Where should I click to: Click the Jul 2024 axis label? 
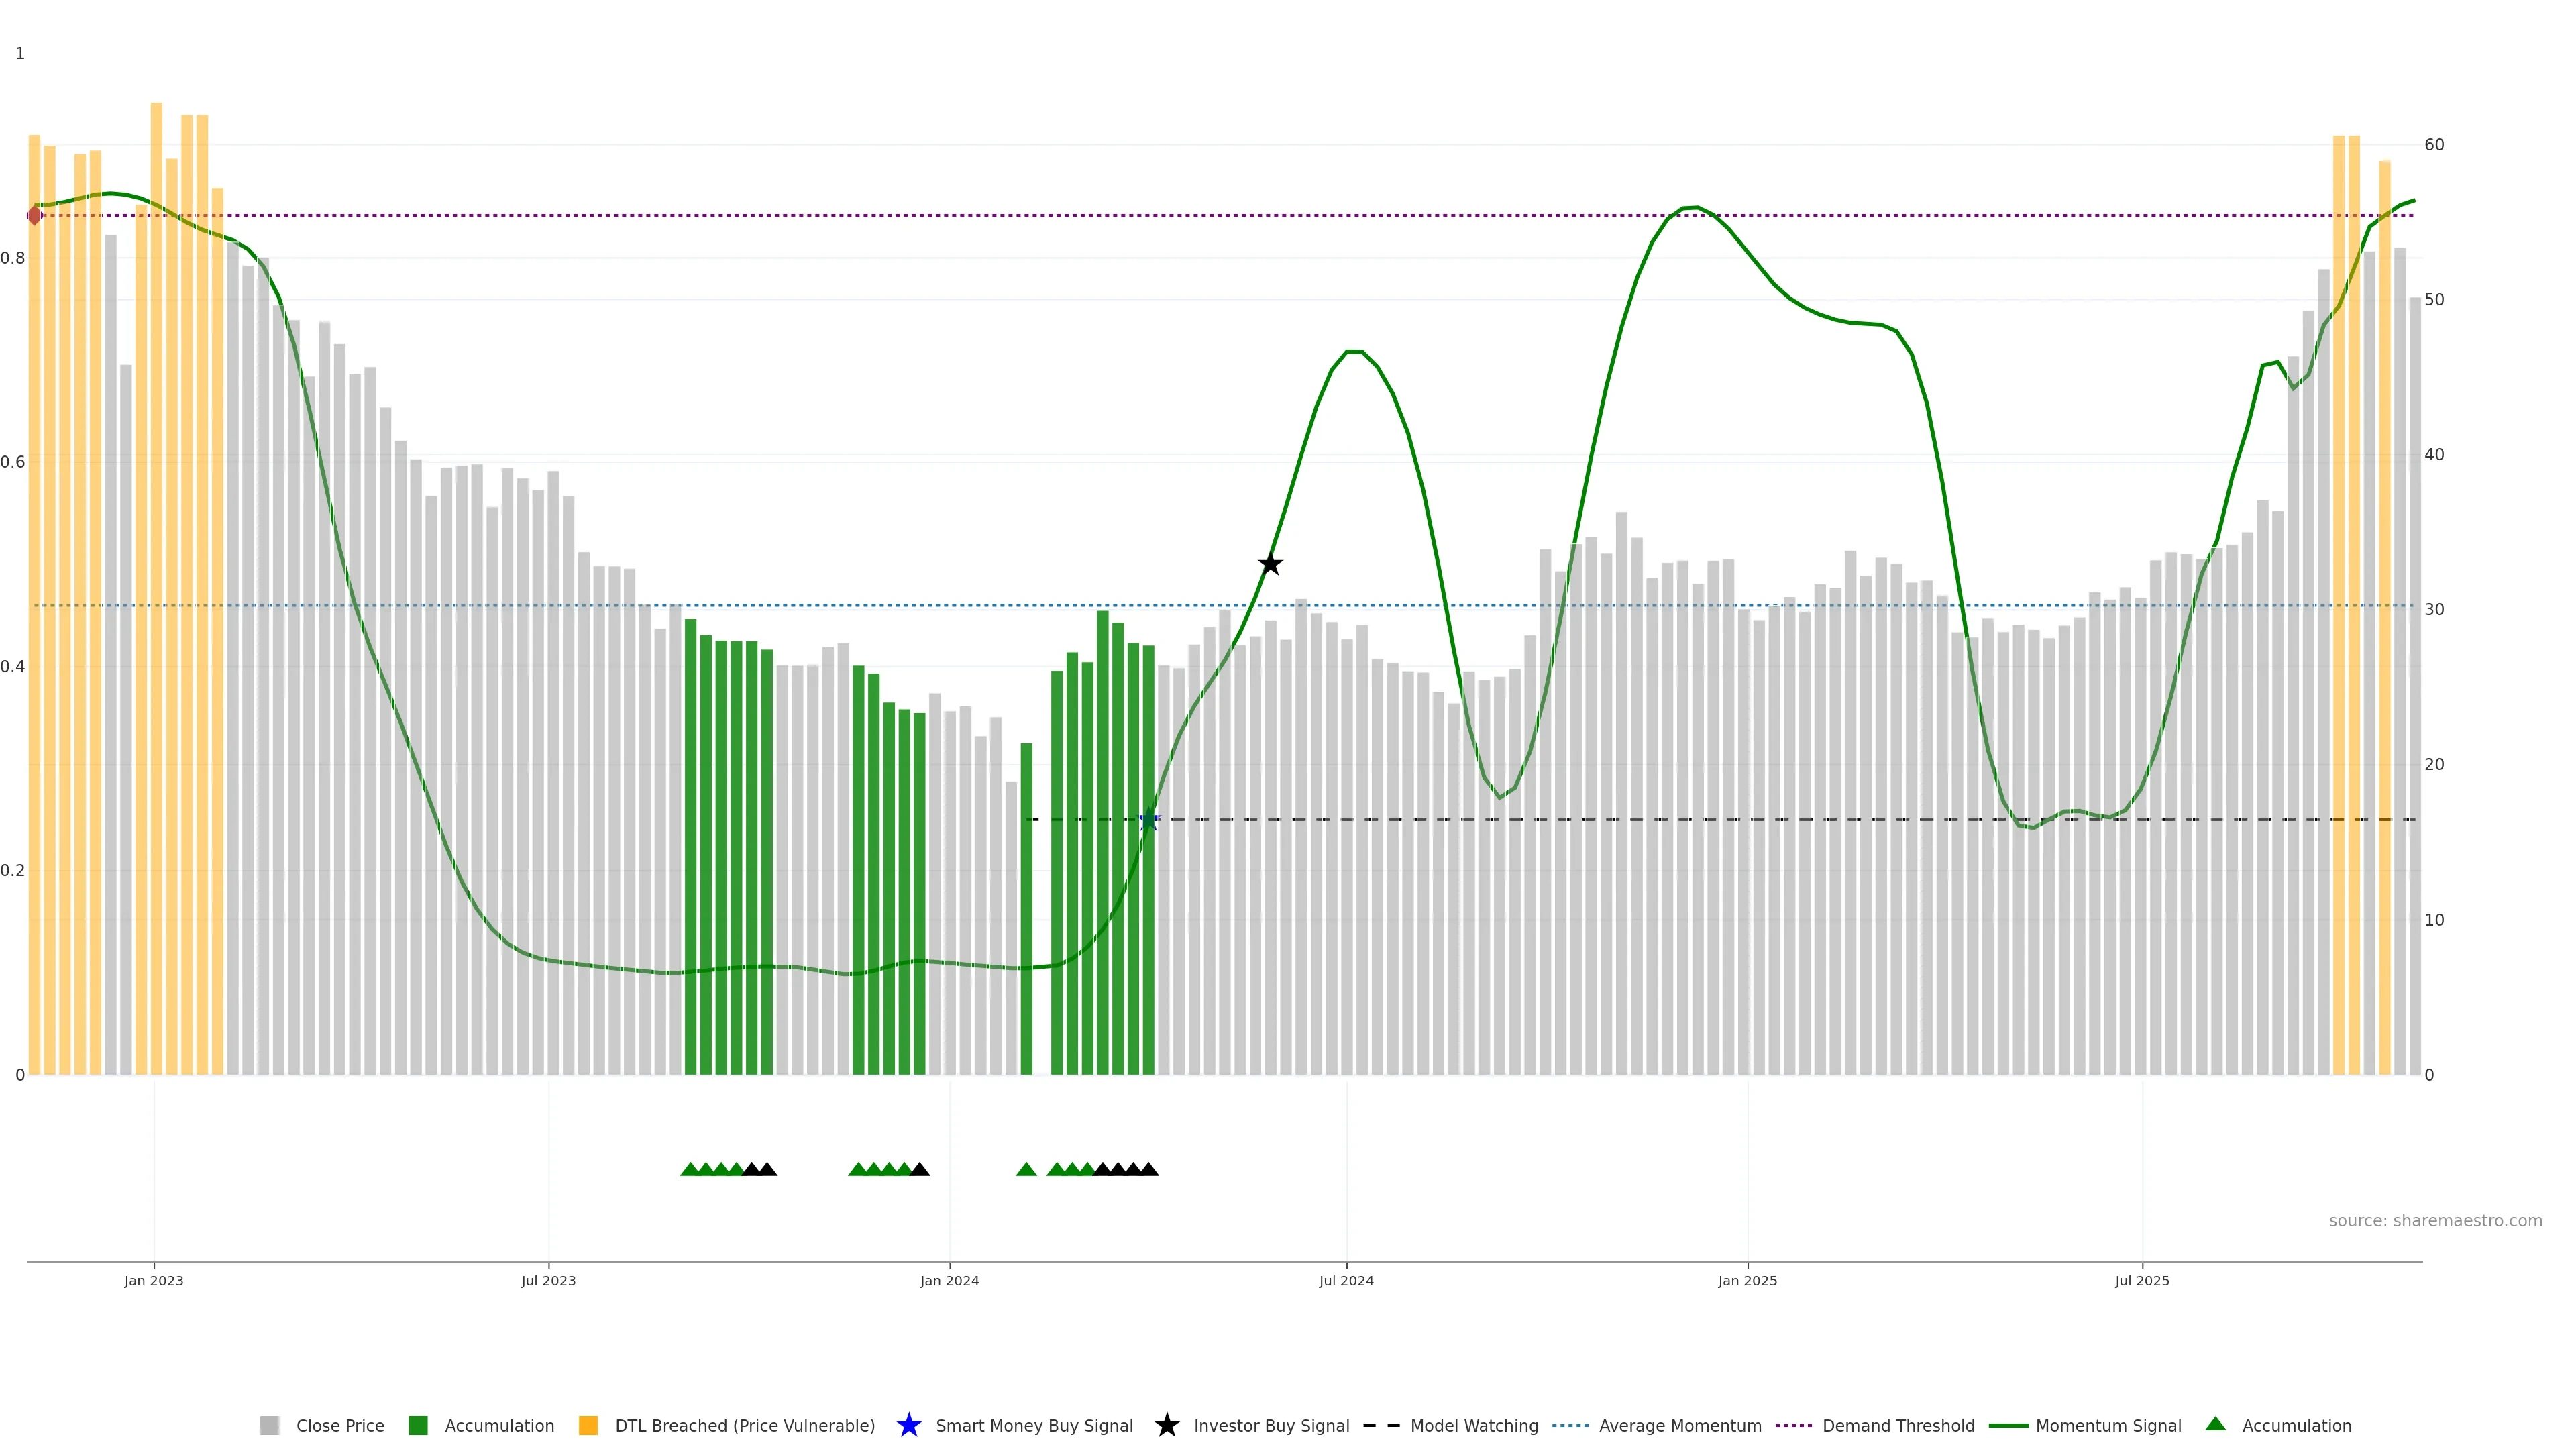1346,1280
